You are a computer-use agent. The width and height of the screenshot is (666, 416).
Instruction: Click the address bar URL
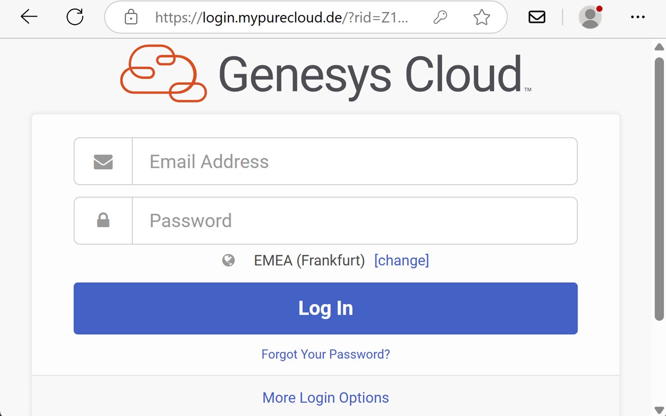[281, 18]
